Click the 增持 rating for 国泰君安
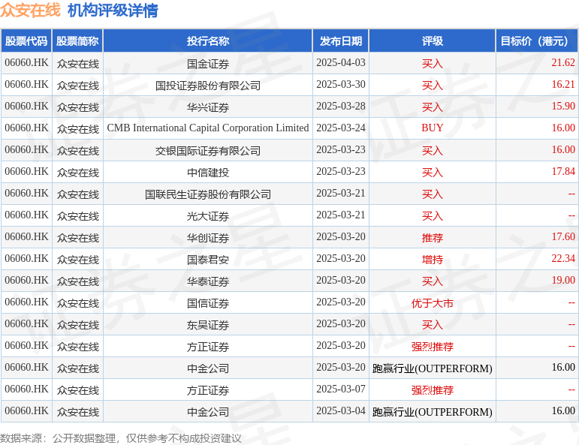This screenshot has height=445, width=579. 433,260
